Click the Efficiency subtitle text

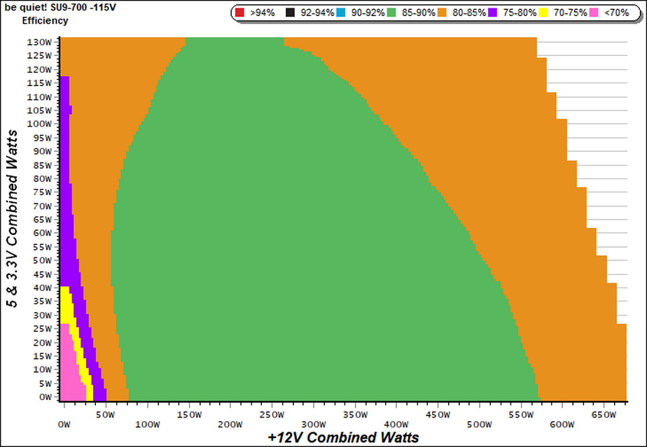(45, 20)
